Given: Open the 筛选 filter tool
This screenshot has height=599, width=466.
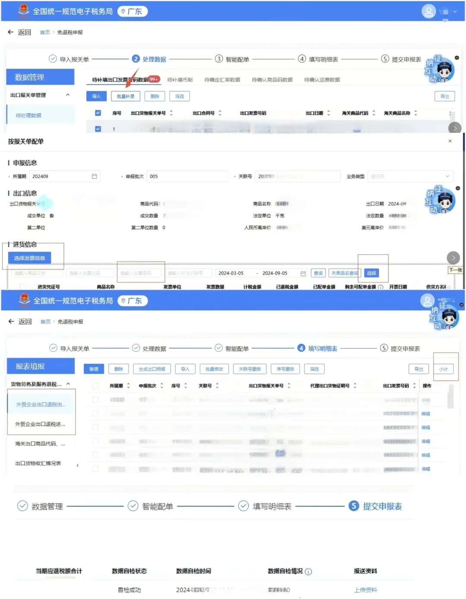Looking at the screenshot, I should (x=180, y=96).
